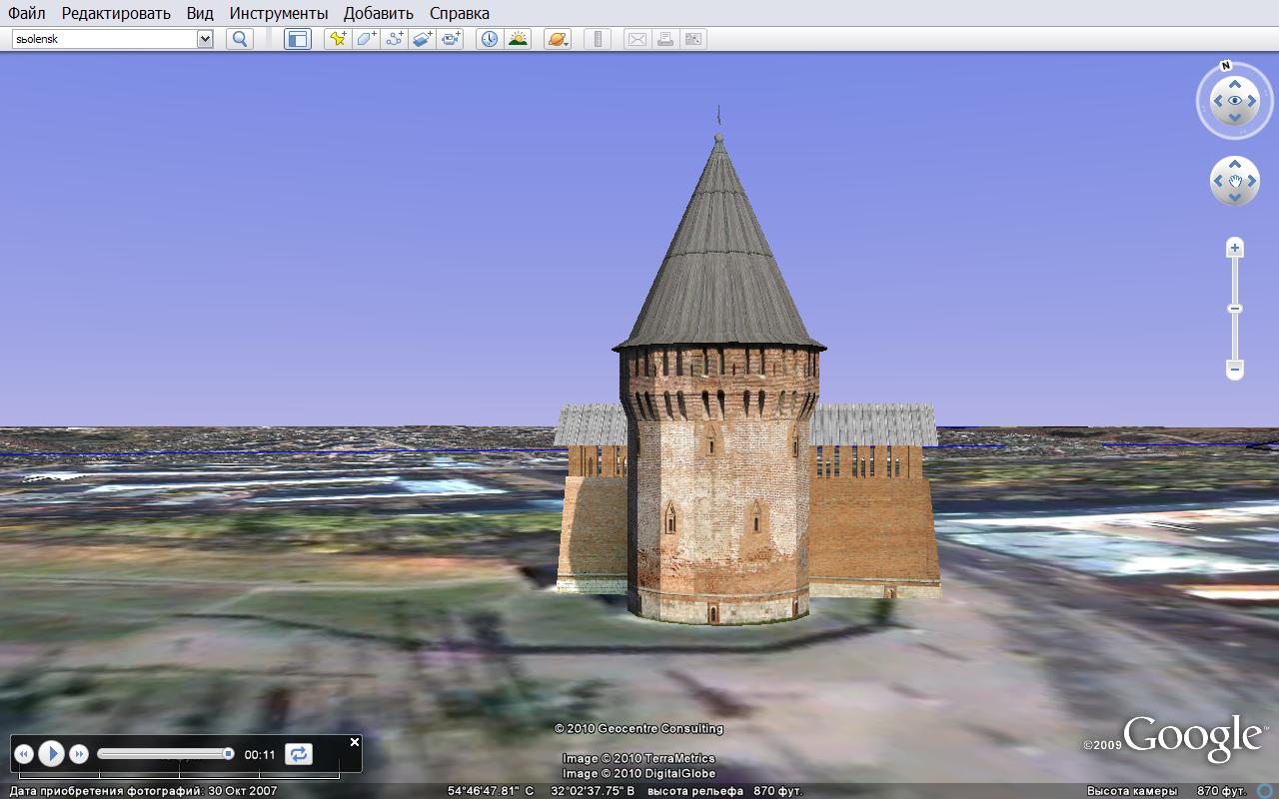The width and height of the screenshot is (1279, 799).
Task: Rotate view right with look joystick arrow
Action: (x=1253, y=100)
